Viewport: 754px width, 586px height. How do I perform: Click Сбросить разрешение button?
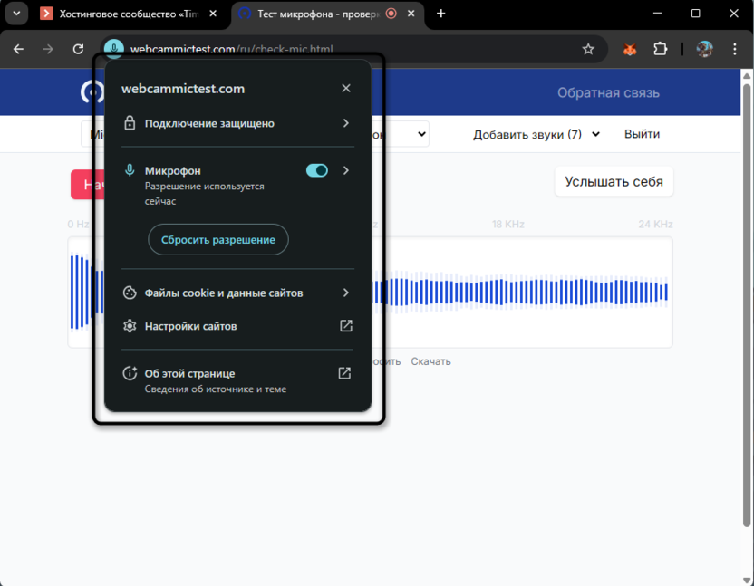[217, 239]
